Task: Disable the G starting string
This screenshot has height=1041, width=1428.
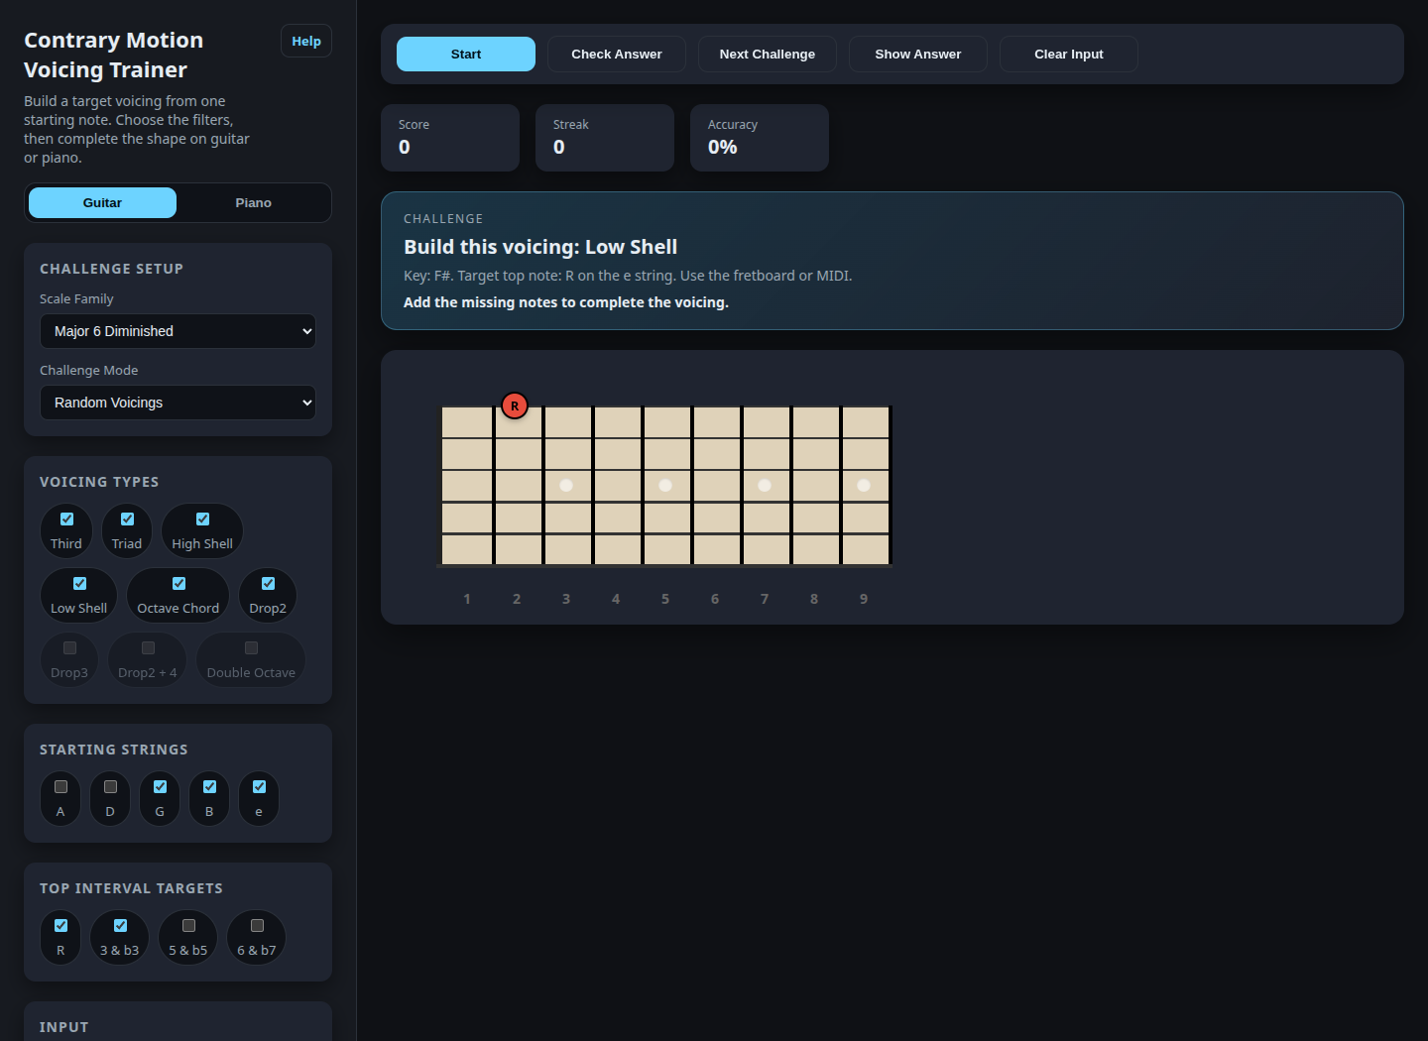Action: [x=160, y=786]
